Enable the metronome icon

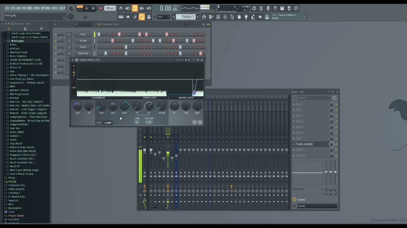121,8
